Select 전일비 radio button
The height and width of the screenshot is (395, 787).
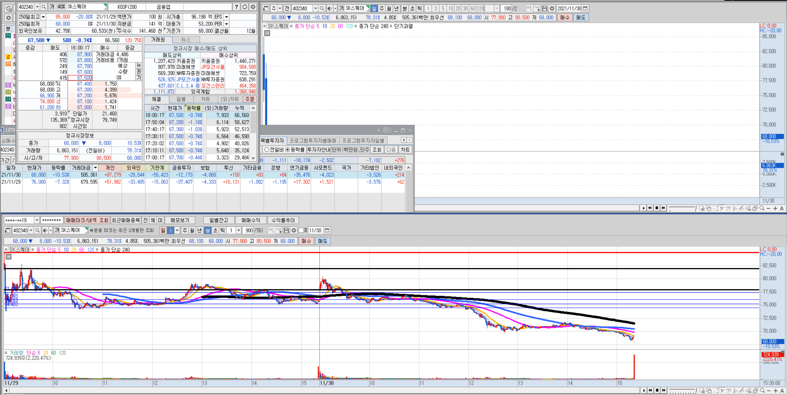267,150
